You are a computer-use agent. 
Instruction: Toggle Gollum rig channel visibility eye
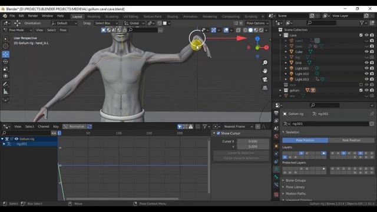pyautogui.click(x=16, y=139)
